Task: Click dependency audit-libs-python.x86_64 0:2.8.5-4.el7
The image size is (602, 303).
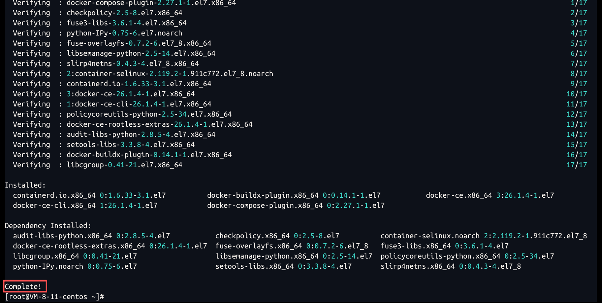Action: (91, 236)
